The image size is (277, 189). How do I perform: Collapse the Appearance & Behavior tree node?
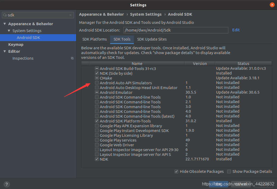point(5,24)
